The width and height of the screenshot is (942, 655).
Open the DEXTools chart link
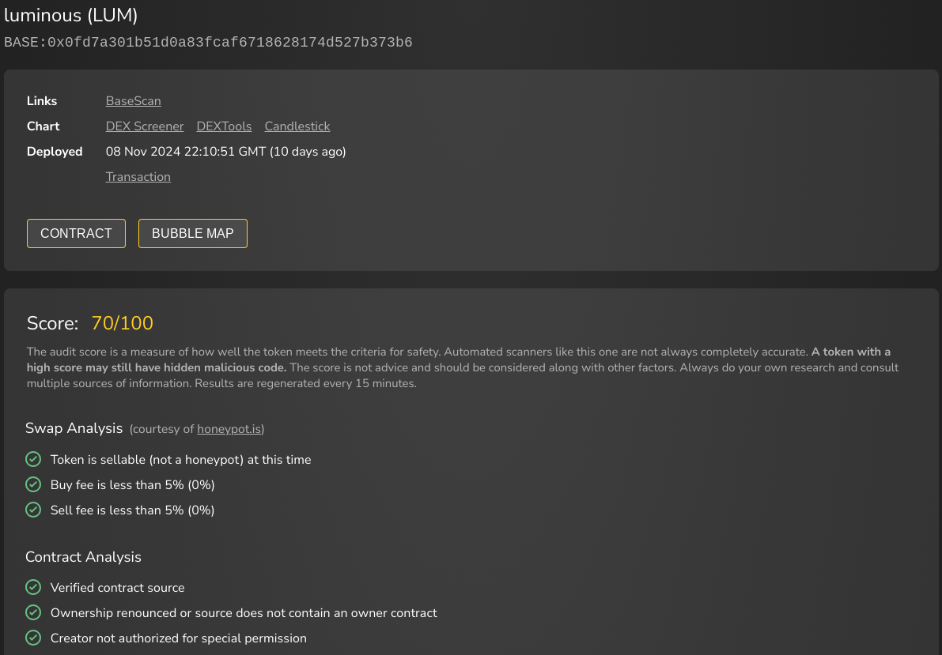click(224, 126)
